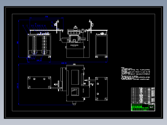This screenshot has width=167, height=125.
Task: Select the dimension value above the left gantry arm
Action: click(x=47, y=17)
